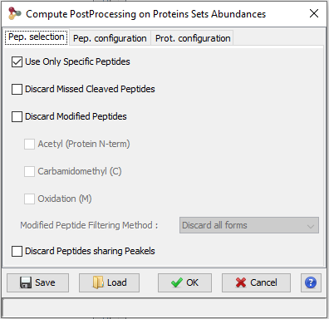Tick the Discard Modified Peptides checkbox
Viewport: 329px width, 319px height.
point(17,116)
